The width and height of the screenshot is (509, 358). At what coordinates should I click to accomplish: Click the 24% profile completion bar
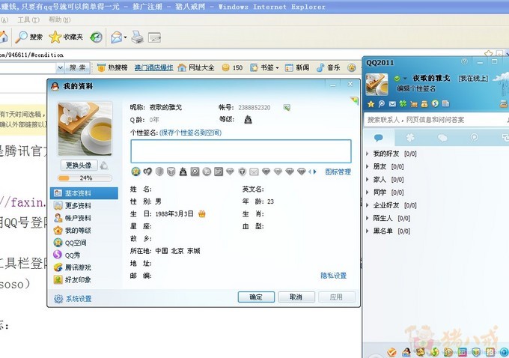(85, 178)
